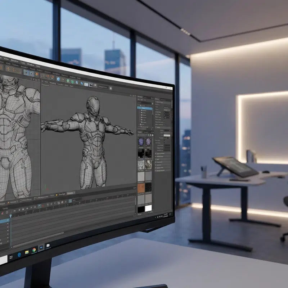Click the active blue app icon in taskbar

[41, 247]
